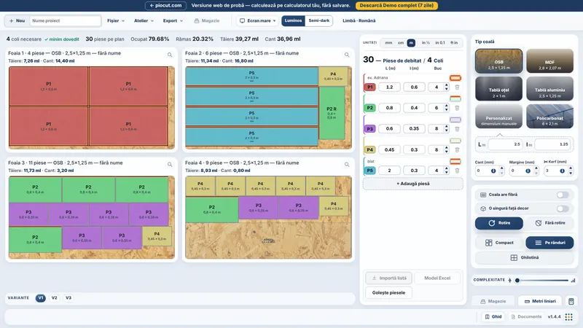
Task: Select Fără rotire option
Action: 549,223
